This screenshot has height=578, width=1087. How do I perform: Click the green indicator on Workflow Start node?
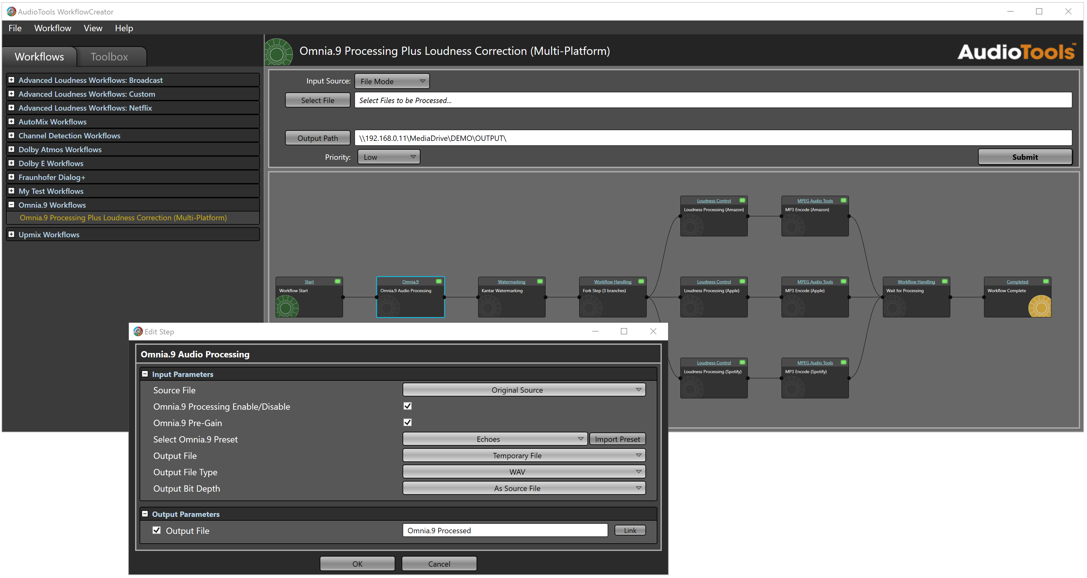338,281
